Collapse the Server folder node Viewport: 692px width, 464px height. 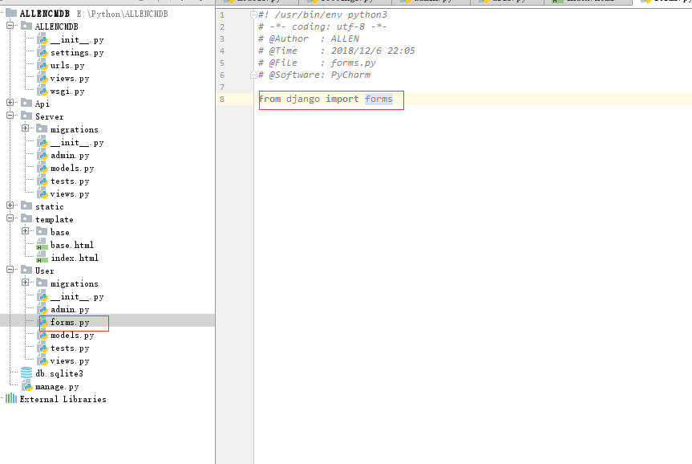tap(10, 116)
